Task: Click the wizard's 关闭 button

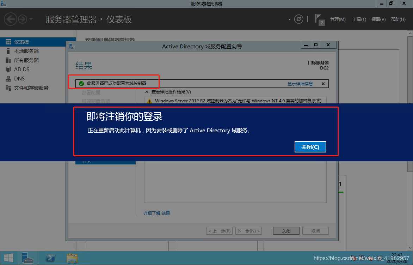Action: [x=286, y=231]
